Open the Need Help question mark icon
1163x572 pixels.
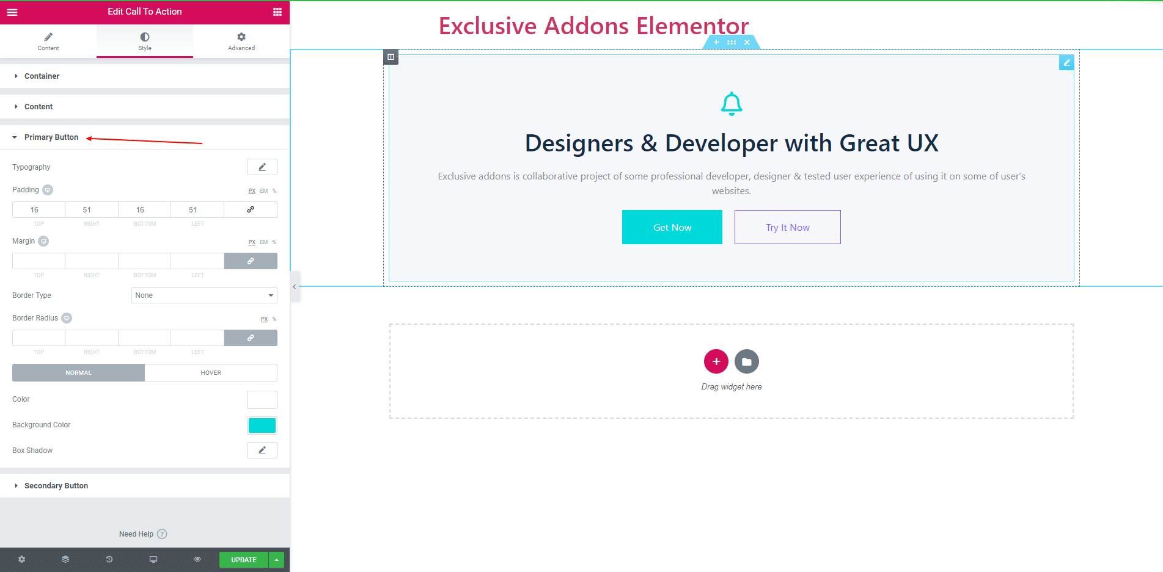click(162, 534)
